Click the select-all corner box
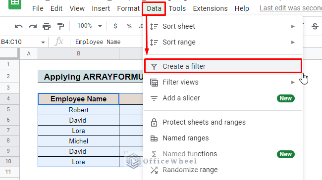This screenshot has width=322, height=180. [x=9, y=53]
